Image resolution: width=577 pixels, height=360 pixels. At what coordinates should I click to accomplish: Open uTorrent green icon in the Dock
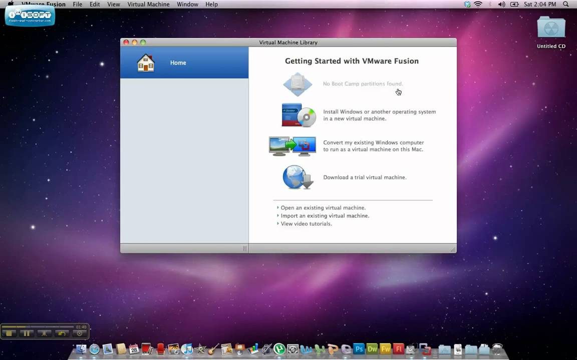279,349
